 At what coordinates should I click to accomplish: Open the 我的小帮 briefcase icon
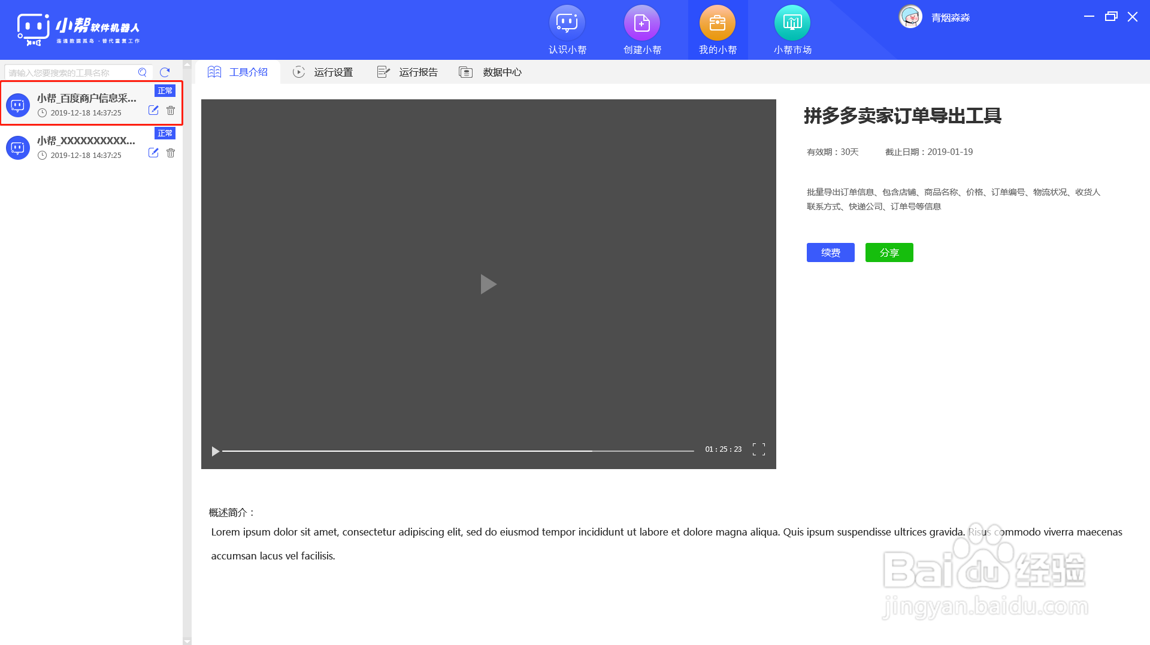tap(718, 23)
